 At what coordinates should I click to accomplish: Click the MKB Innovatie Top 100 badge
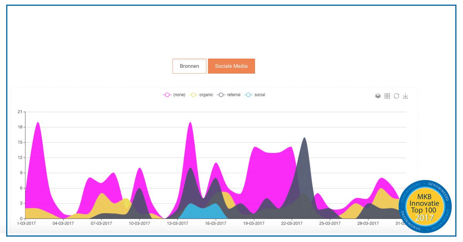pyautogui.click(x=425, y=207)
